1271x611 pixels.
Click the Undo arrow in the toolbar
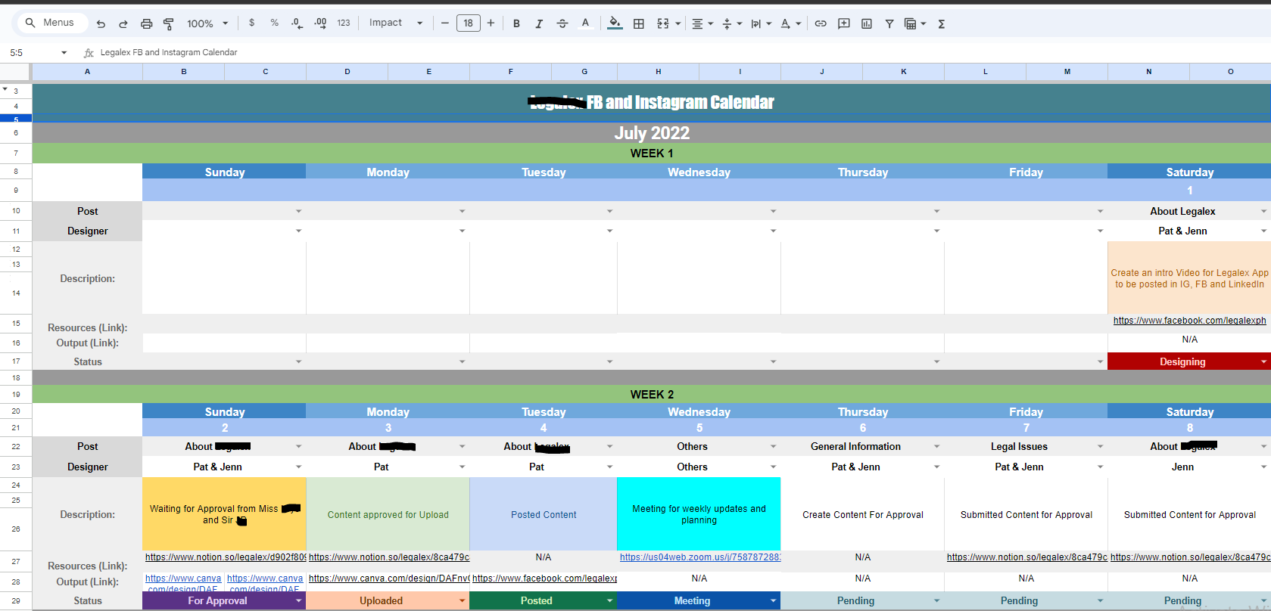[x=101, y=23]
